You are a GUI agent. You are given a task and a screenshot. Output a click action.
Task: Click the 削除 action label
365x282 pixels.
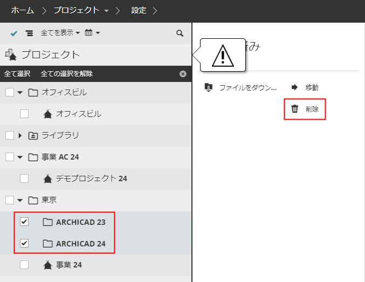point(312,109)
